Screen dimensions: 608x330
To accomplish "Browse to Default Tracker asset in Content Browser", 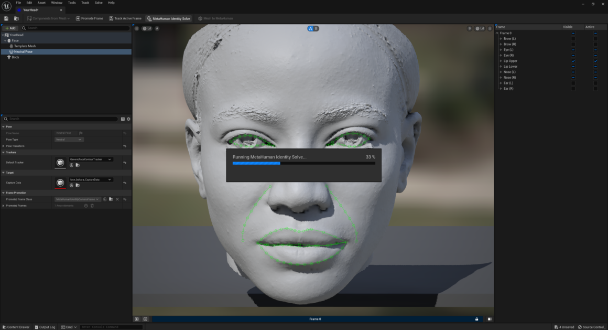I will (78, 165).
